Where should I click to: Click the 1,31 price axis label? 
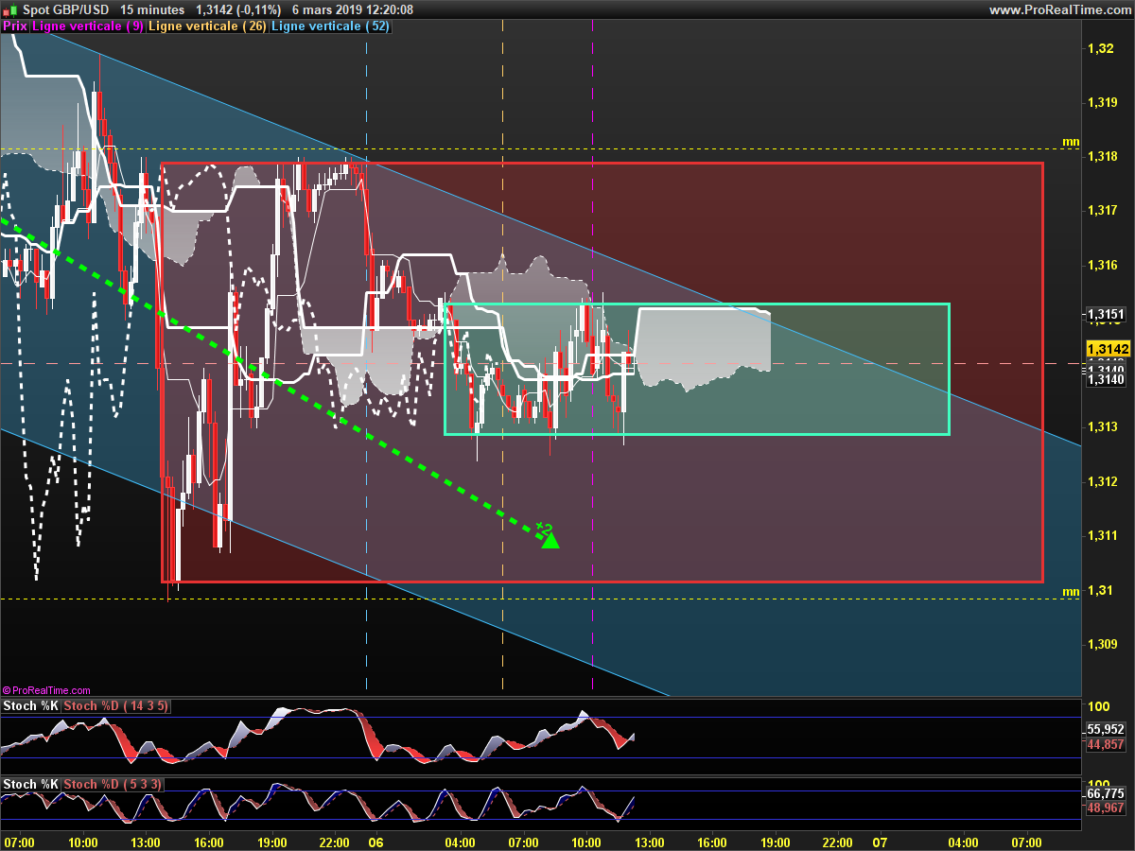pyautogui.click(x=1100, y=590)
